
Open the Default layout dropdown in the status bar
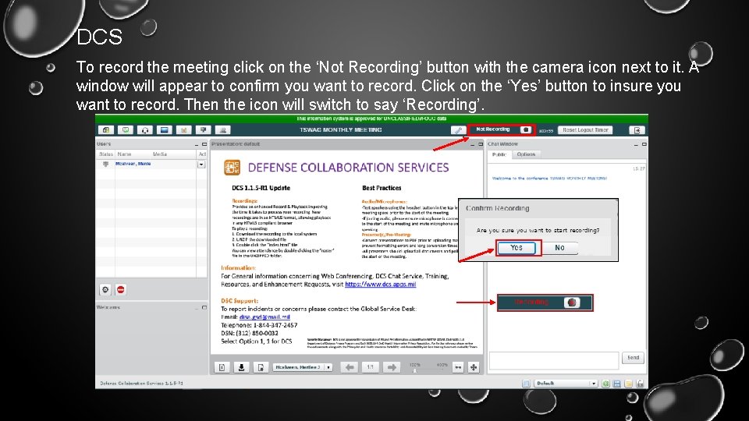point(566,384)
